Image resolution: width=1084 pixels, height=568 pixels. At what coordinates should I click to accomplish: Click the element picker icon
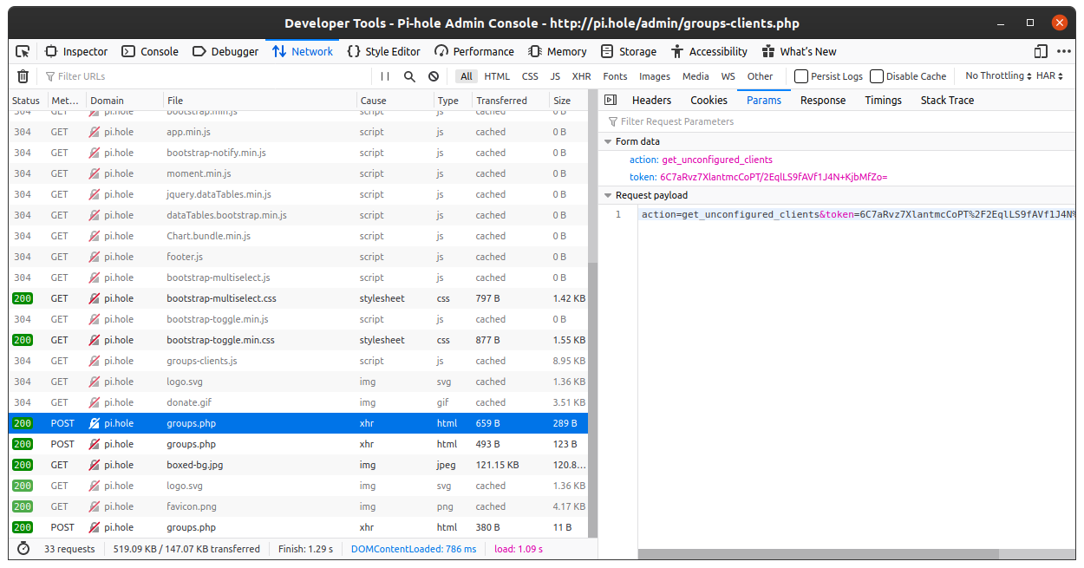[x=23, y=51]
